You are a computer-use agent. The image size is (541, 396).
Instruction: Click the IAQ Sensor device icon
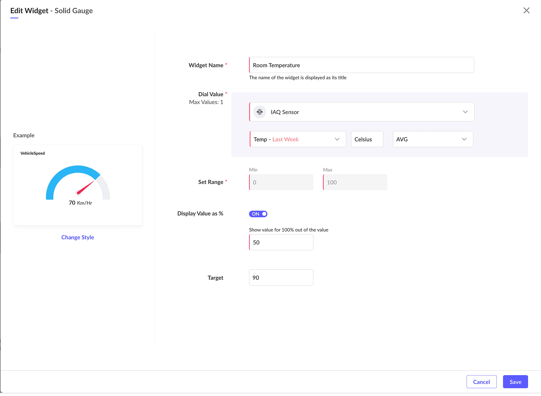(259, 112)
